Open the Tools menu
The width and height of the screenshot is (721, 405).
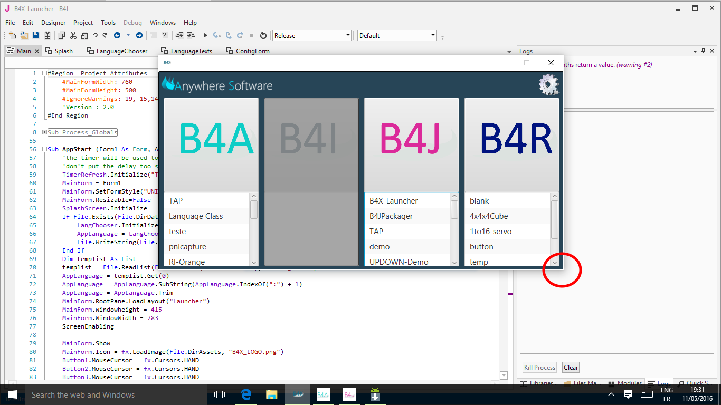click(108, 23)
